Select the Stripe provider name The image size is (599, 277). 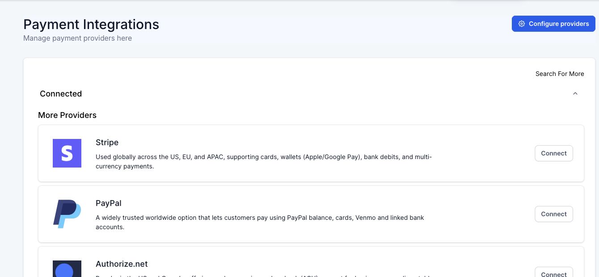coord(107,143)
